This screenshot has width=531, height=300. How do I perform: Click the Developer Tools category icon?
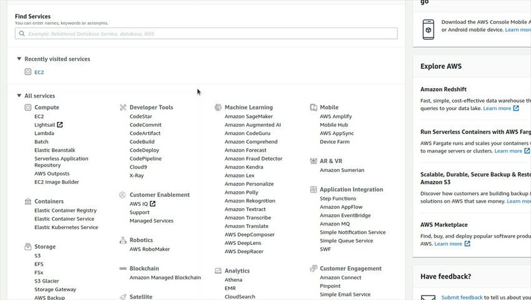123,107
